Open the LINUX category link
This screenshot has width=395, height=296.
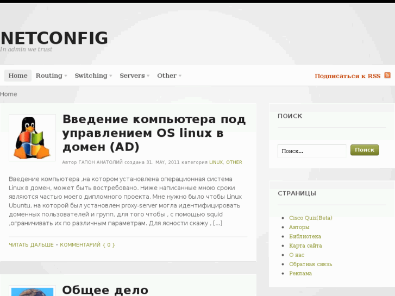click(x=216, y=162)
